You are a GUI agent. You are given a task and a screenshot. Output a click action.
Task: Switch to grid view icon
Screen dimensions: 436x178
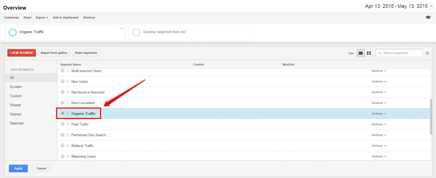pos(369,53)
